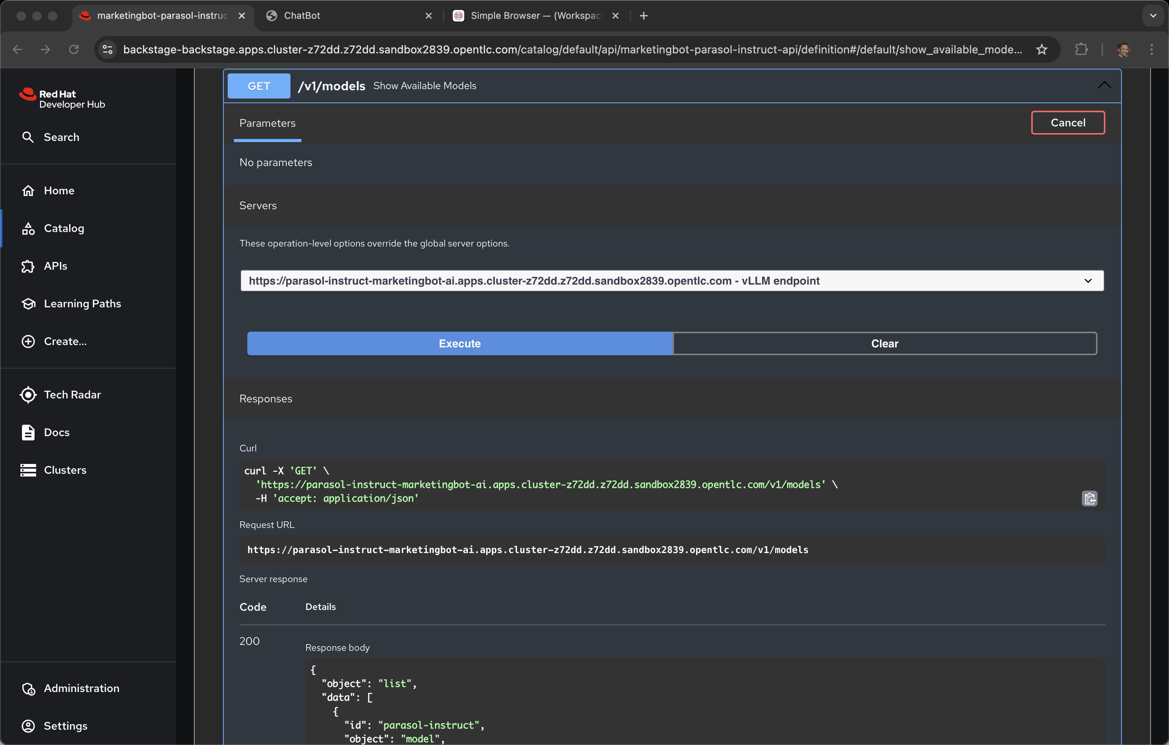This screenshot has width=1169, height=745.
Task: Click the Cancel button
Action: [x=1068, y=123]
